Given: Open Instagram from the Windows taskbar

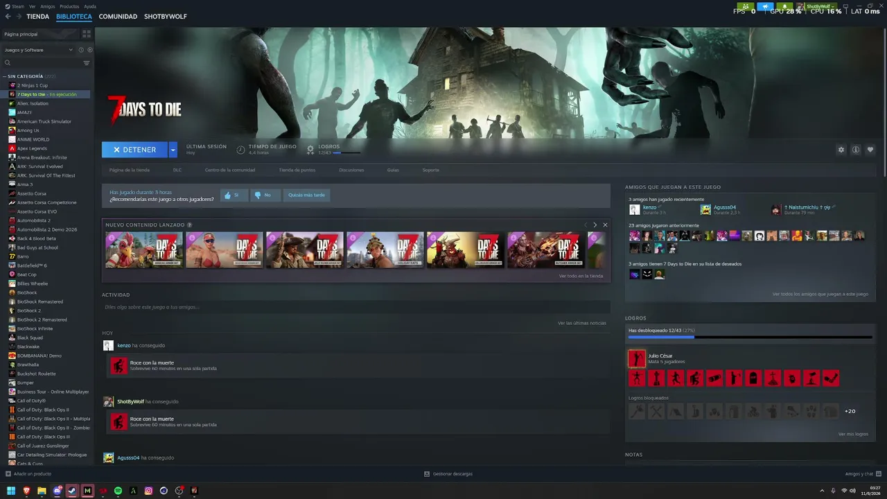Looking at the screenshot, I should (148, 491).
